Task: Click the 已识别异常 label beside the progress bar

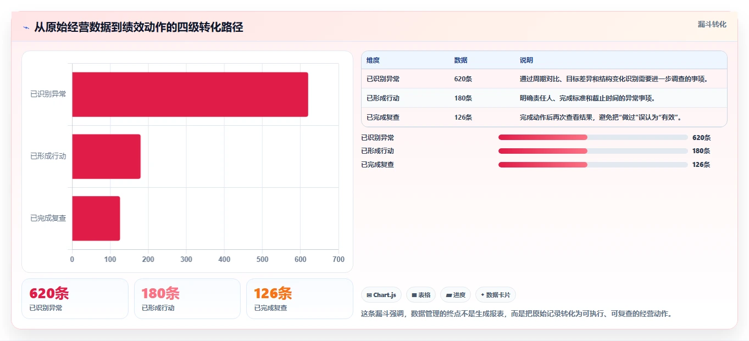Action: point(378,138)
